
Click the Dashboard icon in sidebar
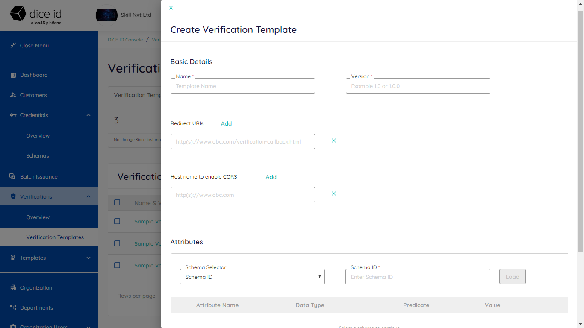(13, 75)
